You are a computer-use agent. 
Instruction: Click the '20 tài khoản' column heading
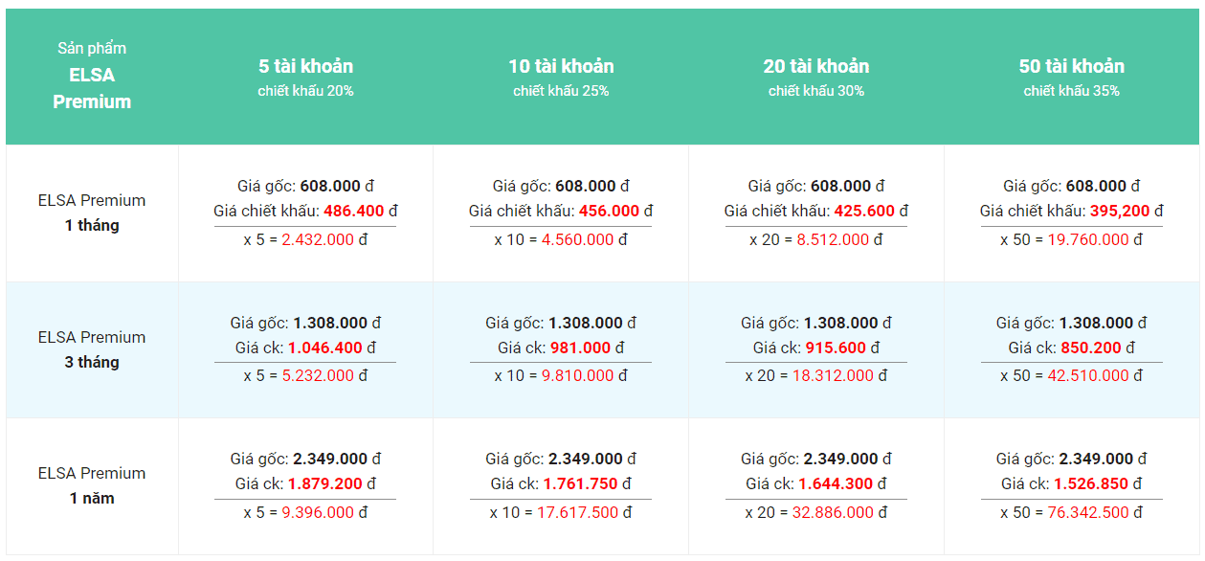[x=816, y=66]
